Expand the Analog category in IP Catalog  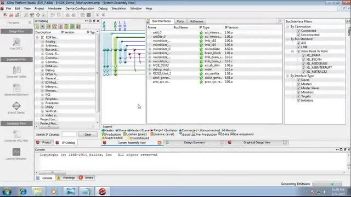point(42,42)
